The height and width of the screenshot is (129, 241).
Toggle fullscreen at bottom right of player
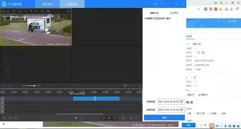[x=138, y=118]
